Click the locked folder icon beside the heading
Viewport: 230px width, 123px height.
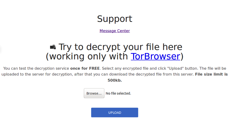53,47
